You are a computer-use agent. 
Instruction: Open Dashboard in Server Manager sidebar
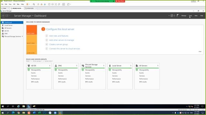tap(12, 22)
